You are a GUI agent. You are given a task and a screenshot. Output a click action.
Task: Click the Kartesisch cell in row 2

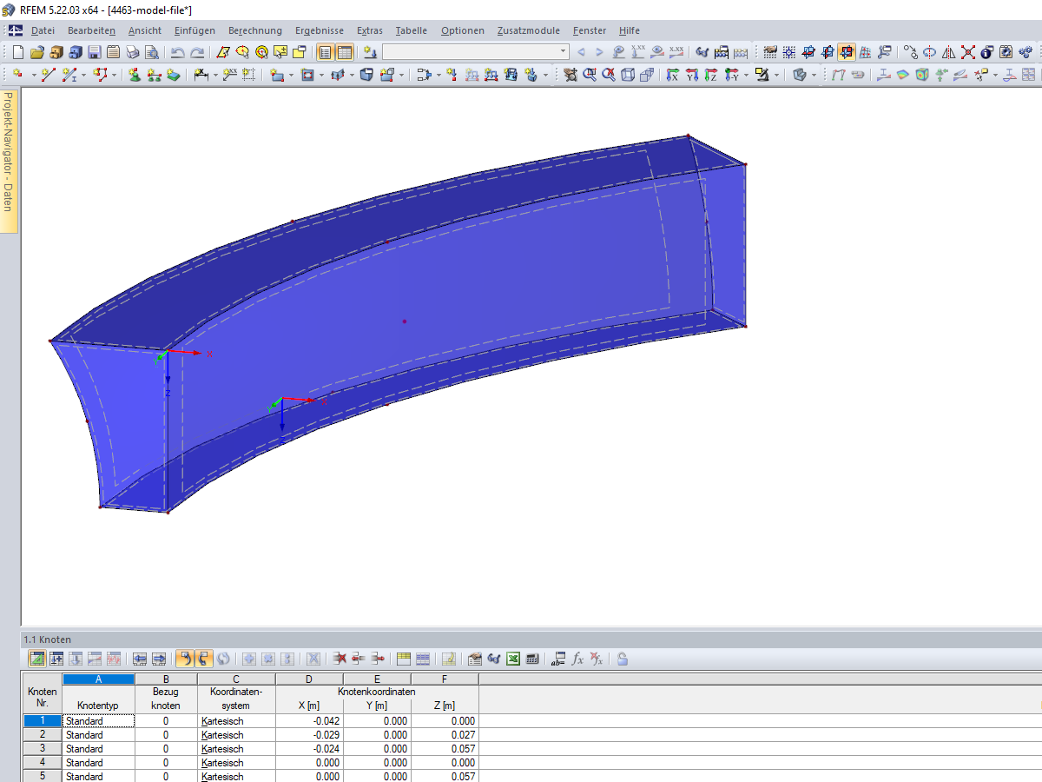[x=236, y=734]
